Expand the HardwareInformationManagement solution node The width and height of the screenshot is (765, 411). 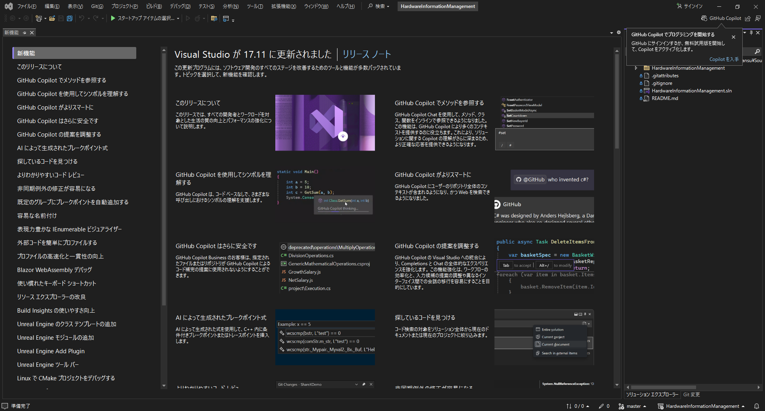636,68
